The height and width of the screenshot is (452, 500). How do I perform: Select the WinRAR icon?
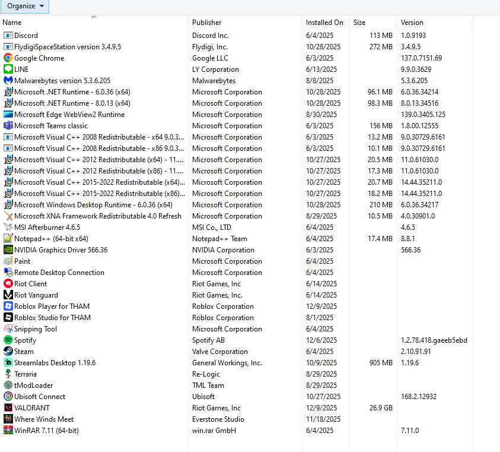coord(8,431)
